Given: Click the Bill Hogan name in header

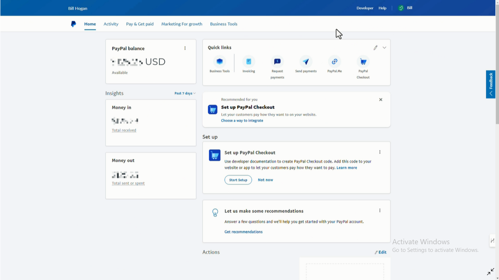Looking at the screenshot, I should pos(78,8).
